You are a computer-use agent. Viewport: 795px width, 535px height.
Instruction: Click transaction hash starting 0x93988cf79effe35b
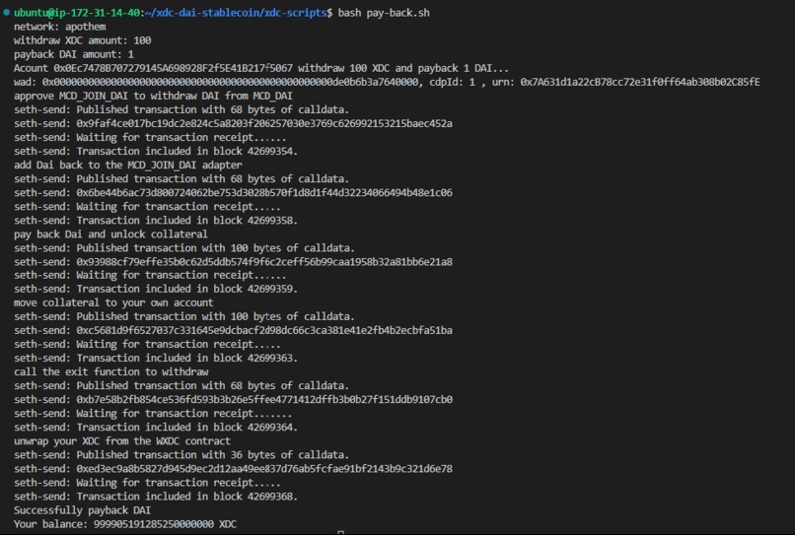[264, 262]
